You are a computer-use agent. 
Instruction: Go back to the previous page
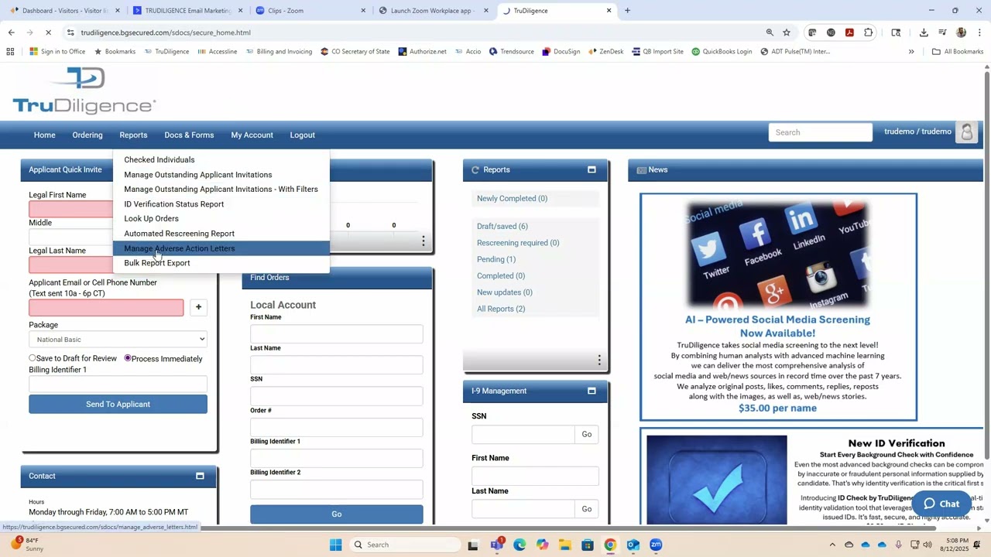[x=11, y=32]
